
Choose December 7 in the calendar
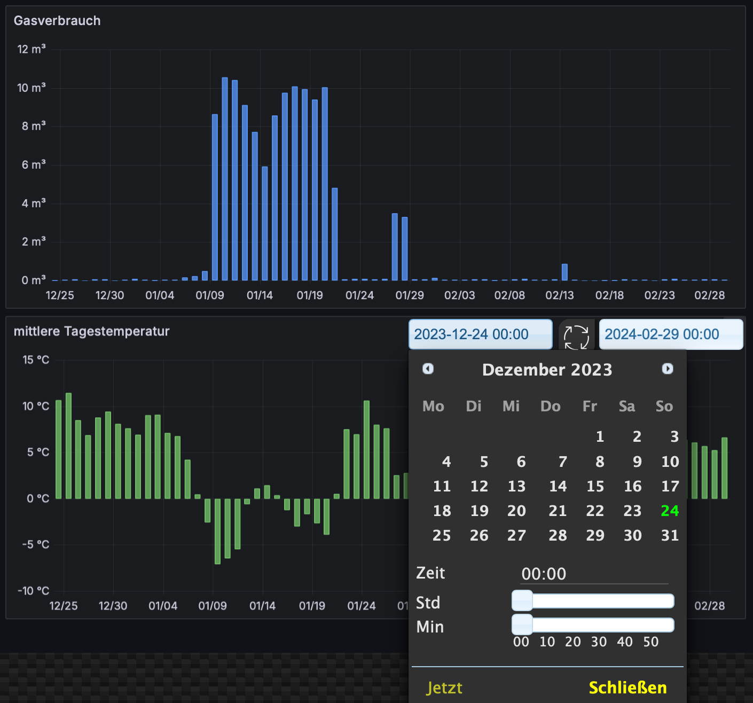[563, 462]
